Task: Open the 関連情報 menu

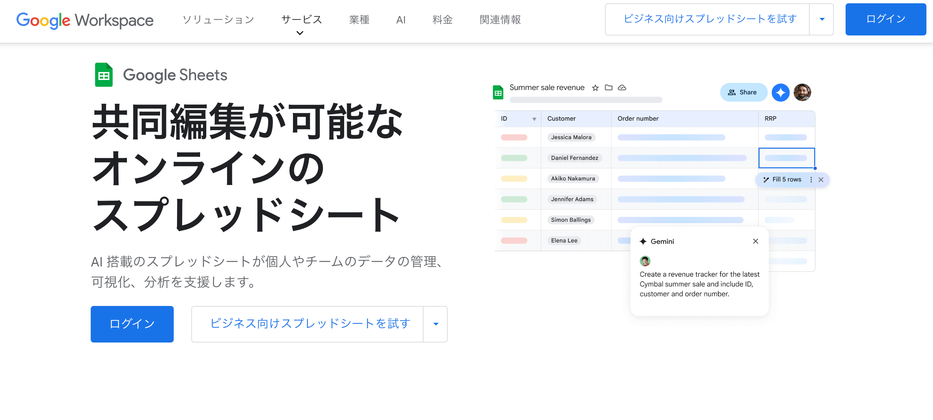Action: click(x=500, y=19)
